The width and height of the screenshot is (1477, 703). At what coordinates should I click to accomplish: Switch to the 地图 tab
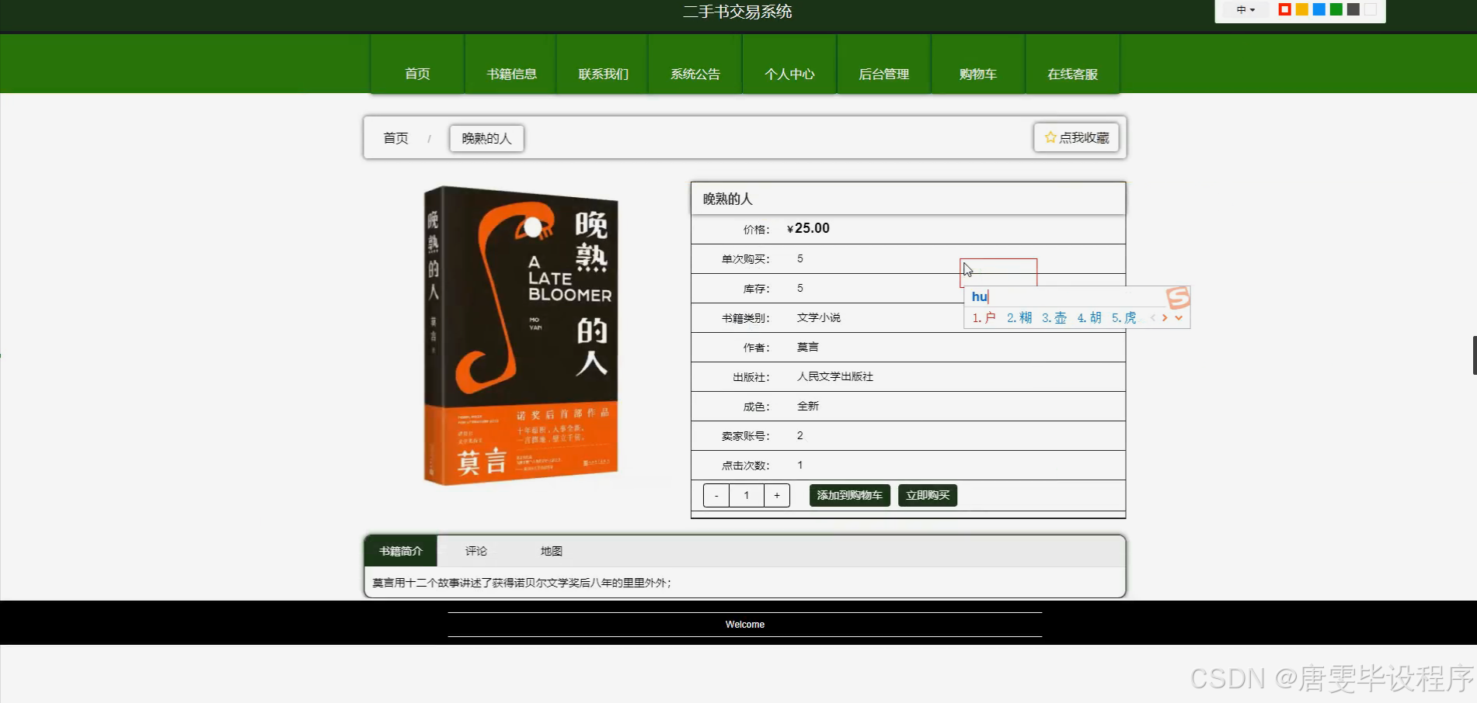pyautogui.click(x=552, y=551)
